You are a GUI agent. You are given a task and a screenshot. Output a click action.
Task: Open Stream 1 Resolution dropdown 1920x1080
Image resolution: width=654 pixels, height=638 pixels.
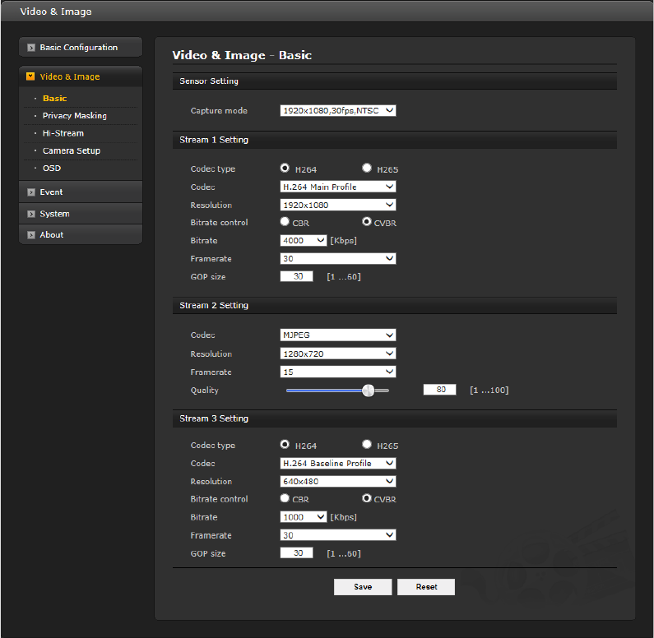coord(338,205)
